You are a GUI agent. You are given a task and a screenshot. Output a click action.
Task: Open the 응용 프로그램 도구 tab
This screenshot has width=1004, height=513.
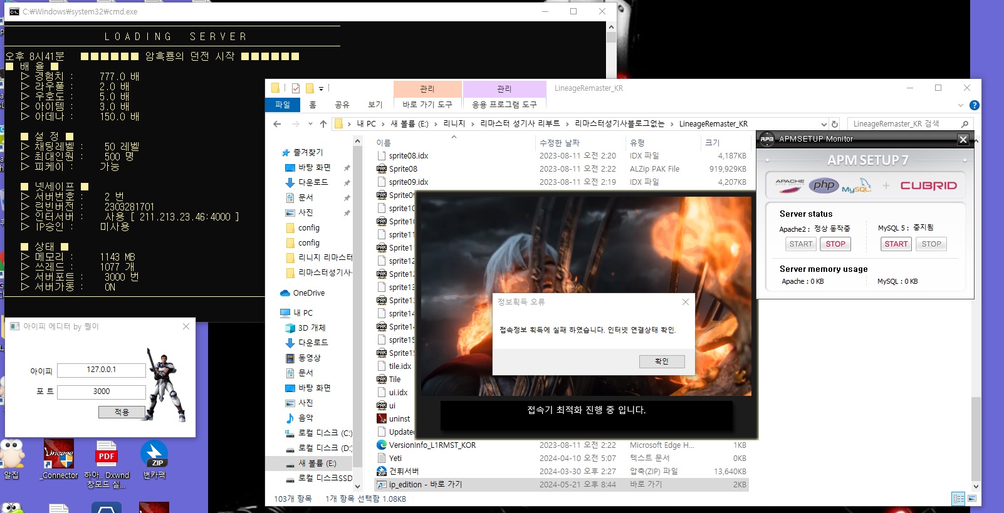coord(505,105)
